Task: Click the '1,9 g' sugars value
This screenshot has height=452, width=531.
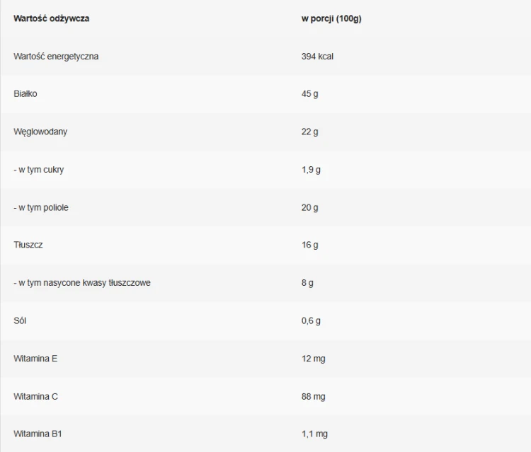Action: click(311, 170)
